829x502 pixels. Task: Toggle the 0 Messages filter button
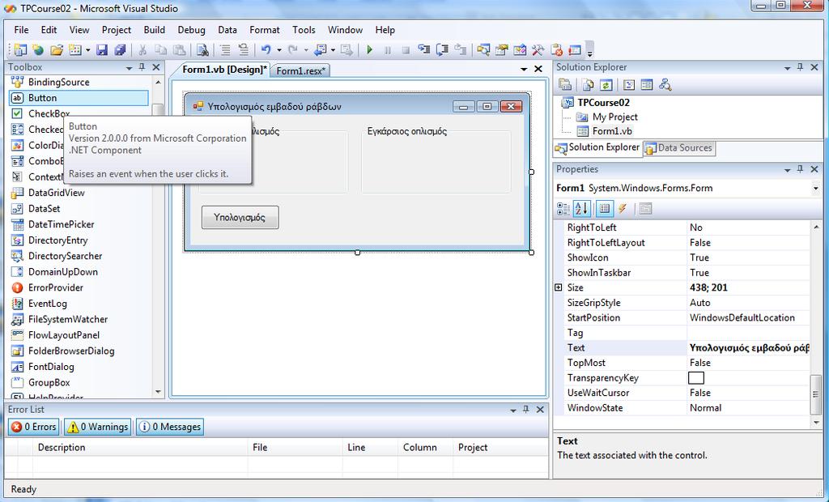click(x=170, y=427)
